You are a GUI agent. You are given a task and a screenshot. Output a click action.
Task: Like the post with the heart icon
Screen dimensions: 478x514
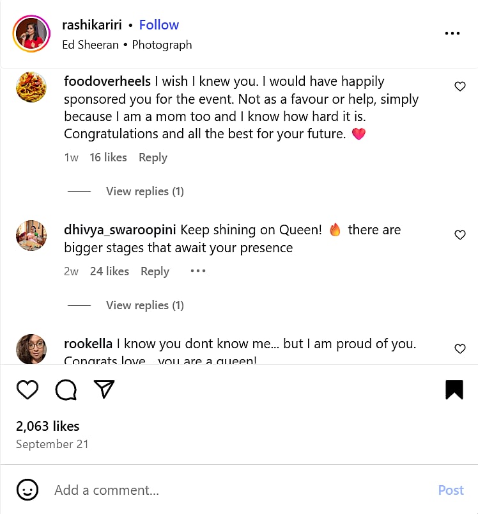(x=27, y=389)
